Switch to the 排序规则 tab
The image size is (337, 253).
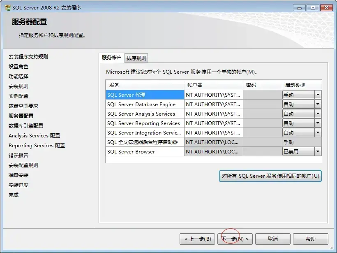coord(136,58)
